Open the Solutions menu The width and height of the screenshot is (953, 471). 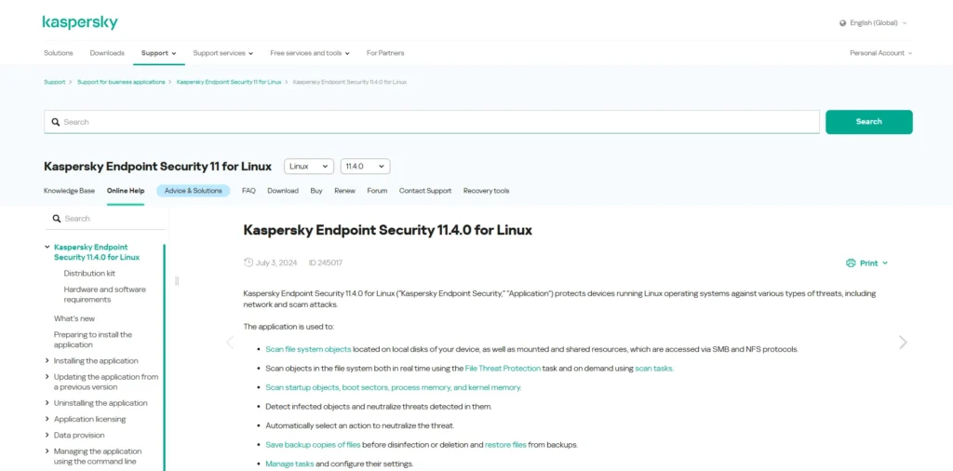[59, 53]
